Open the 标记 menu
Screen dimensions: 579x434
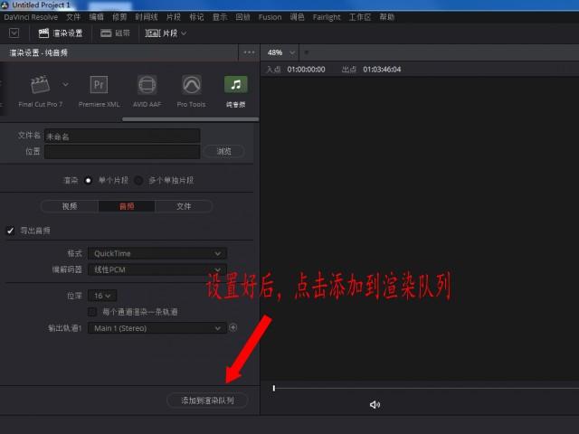(196, 17)
